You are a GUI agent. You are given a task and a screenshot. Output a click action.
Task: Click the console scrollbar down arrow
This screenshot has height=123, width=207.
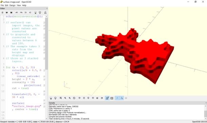tap(206, 119)
